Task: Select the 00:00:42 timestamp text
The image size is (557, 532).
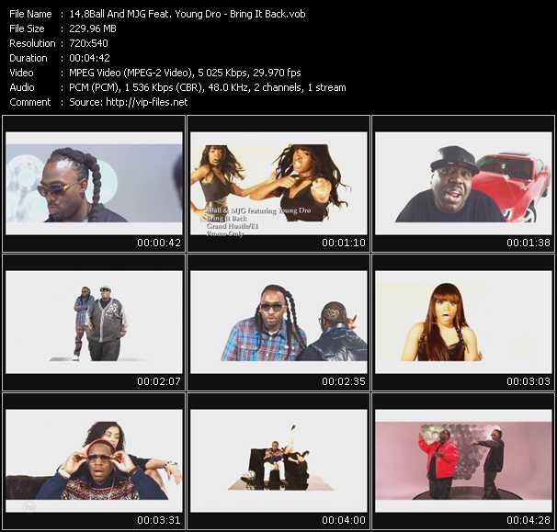Action: [x=159, y=243]
